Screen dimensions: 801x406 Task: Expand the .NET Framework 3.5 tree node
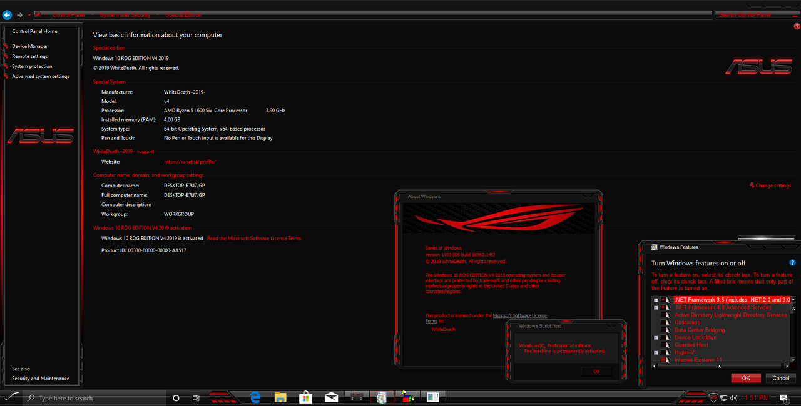656,300
